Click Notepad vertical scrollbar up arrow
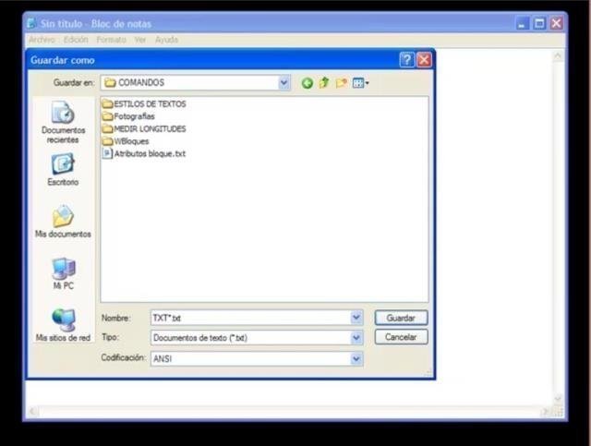 click(x=558, y=56)
